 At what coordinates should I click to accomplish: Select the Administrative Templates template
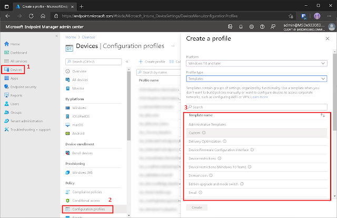(x=256, y=124)
